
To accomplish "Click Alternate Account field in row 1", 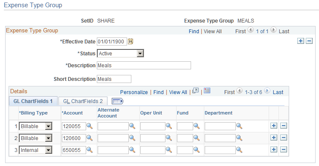I will coord(113,126).
